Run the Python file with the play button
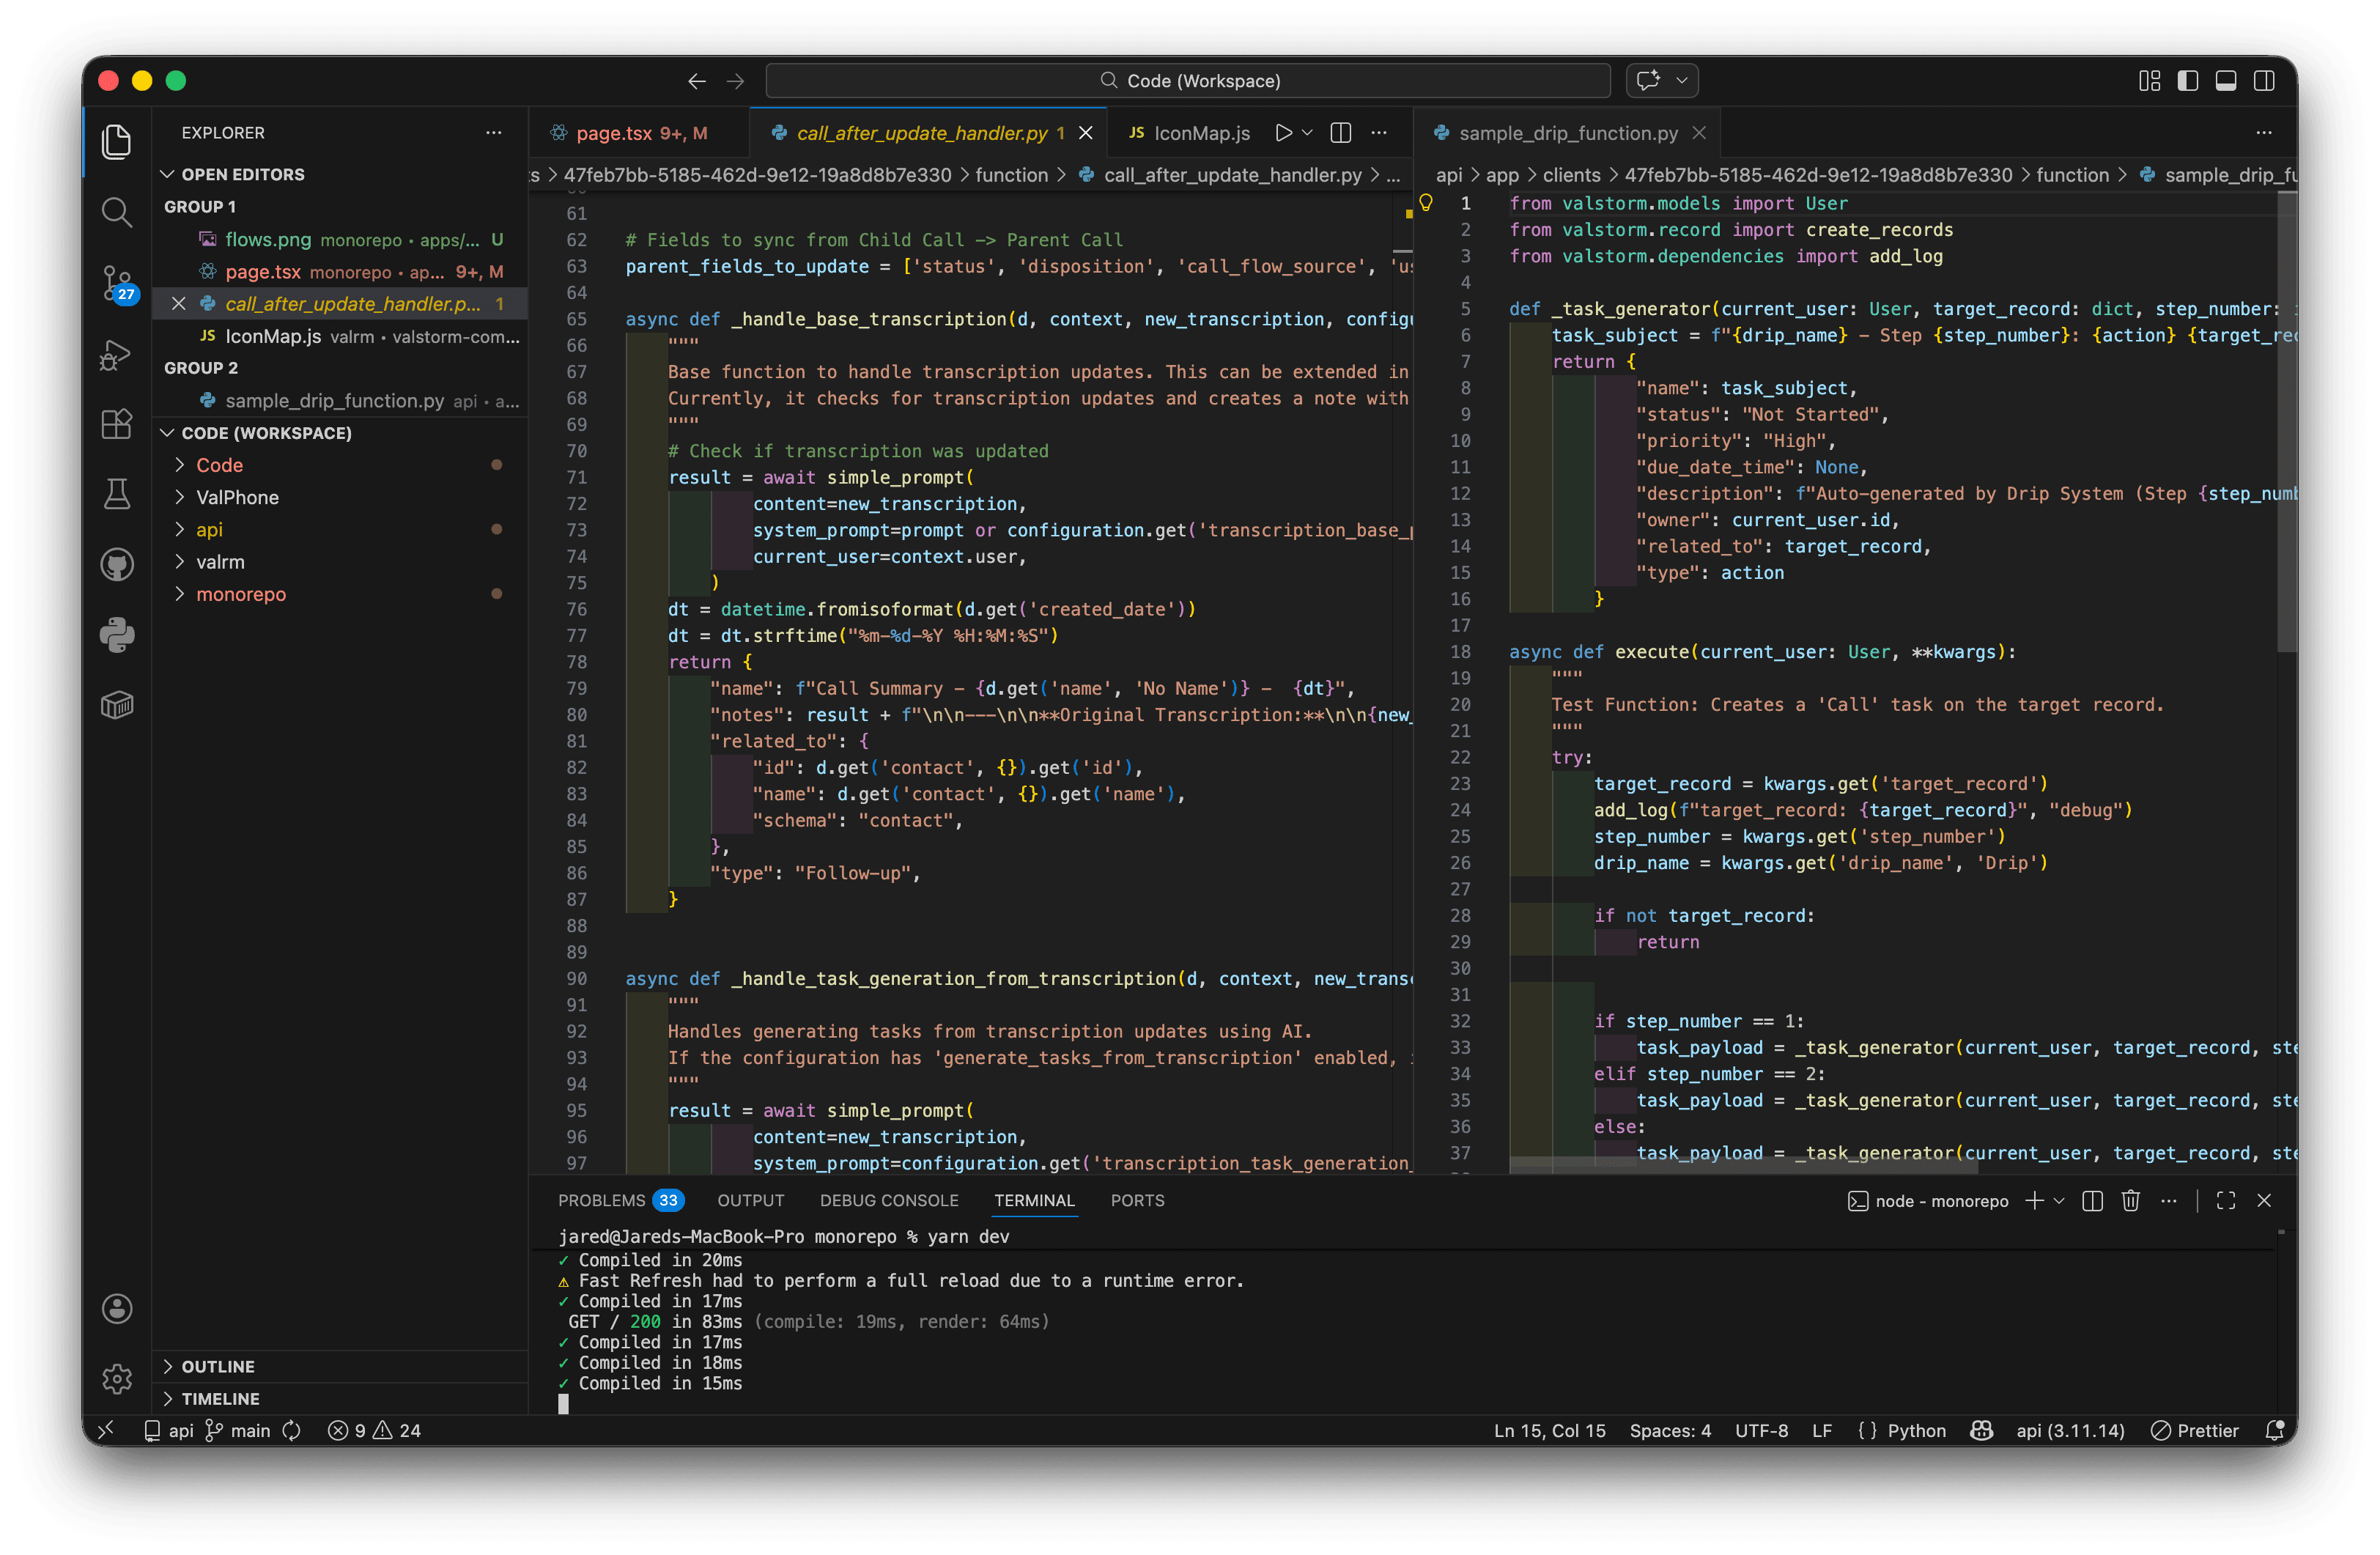 pos(1283,132)
